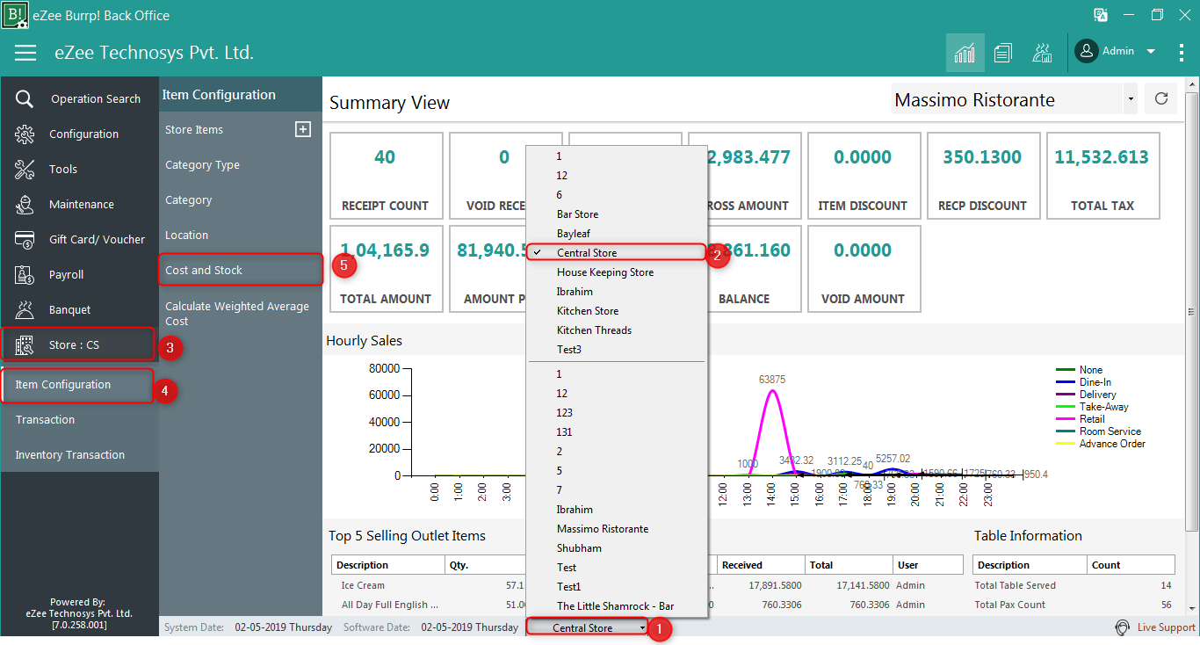Click the main vertical scrollbar
1200x645 pixels.
1192,312
